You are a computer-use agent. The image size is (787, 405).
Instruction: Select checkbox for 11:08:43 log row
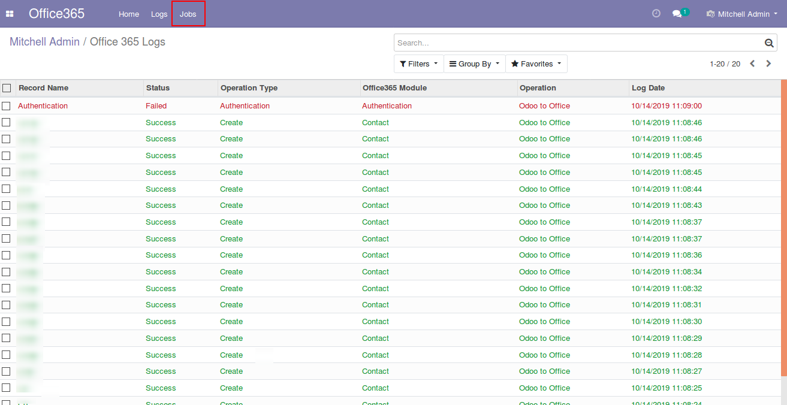click(7, 205)
